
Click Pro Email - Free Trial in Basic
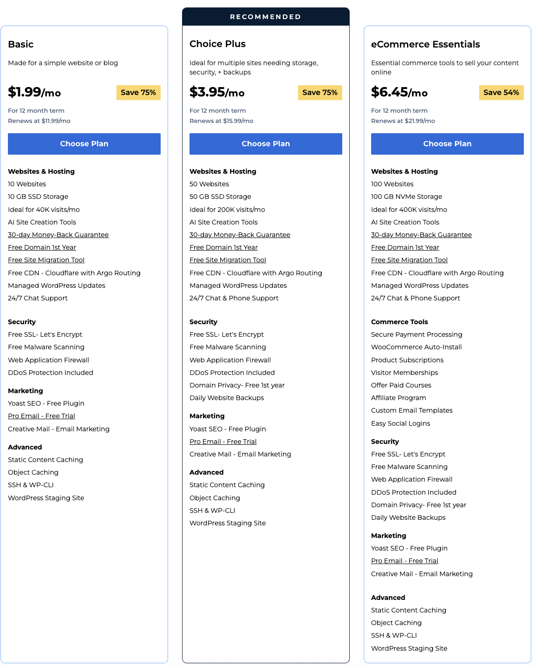pos(41,416)
